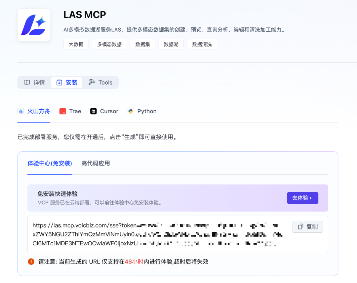The width and height of the screenshot is (357, 283).
Task: Select the Python platform tab
Action: tap(142, 111)
